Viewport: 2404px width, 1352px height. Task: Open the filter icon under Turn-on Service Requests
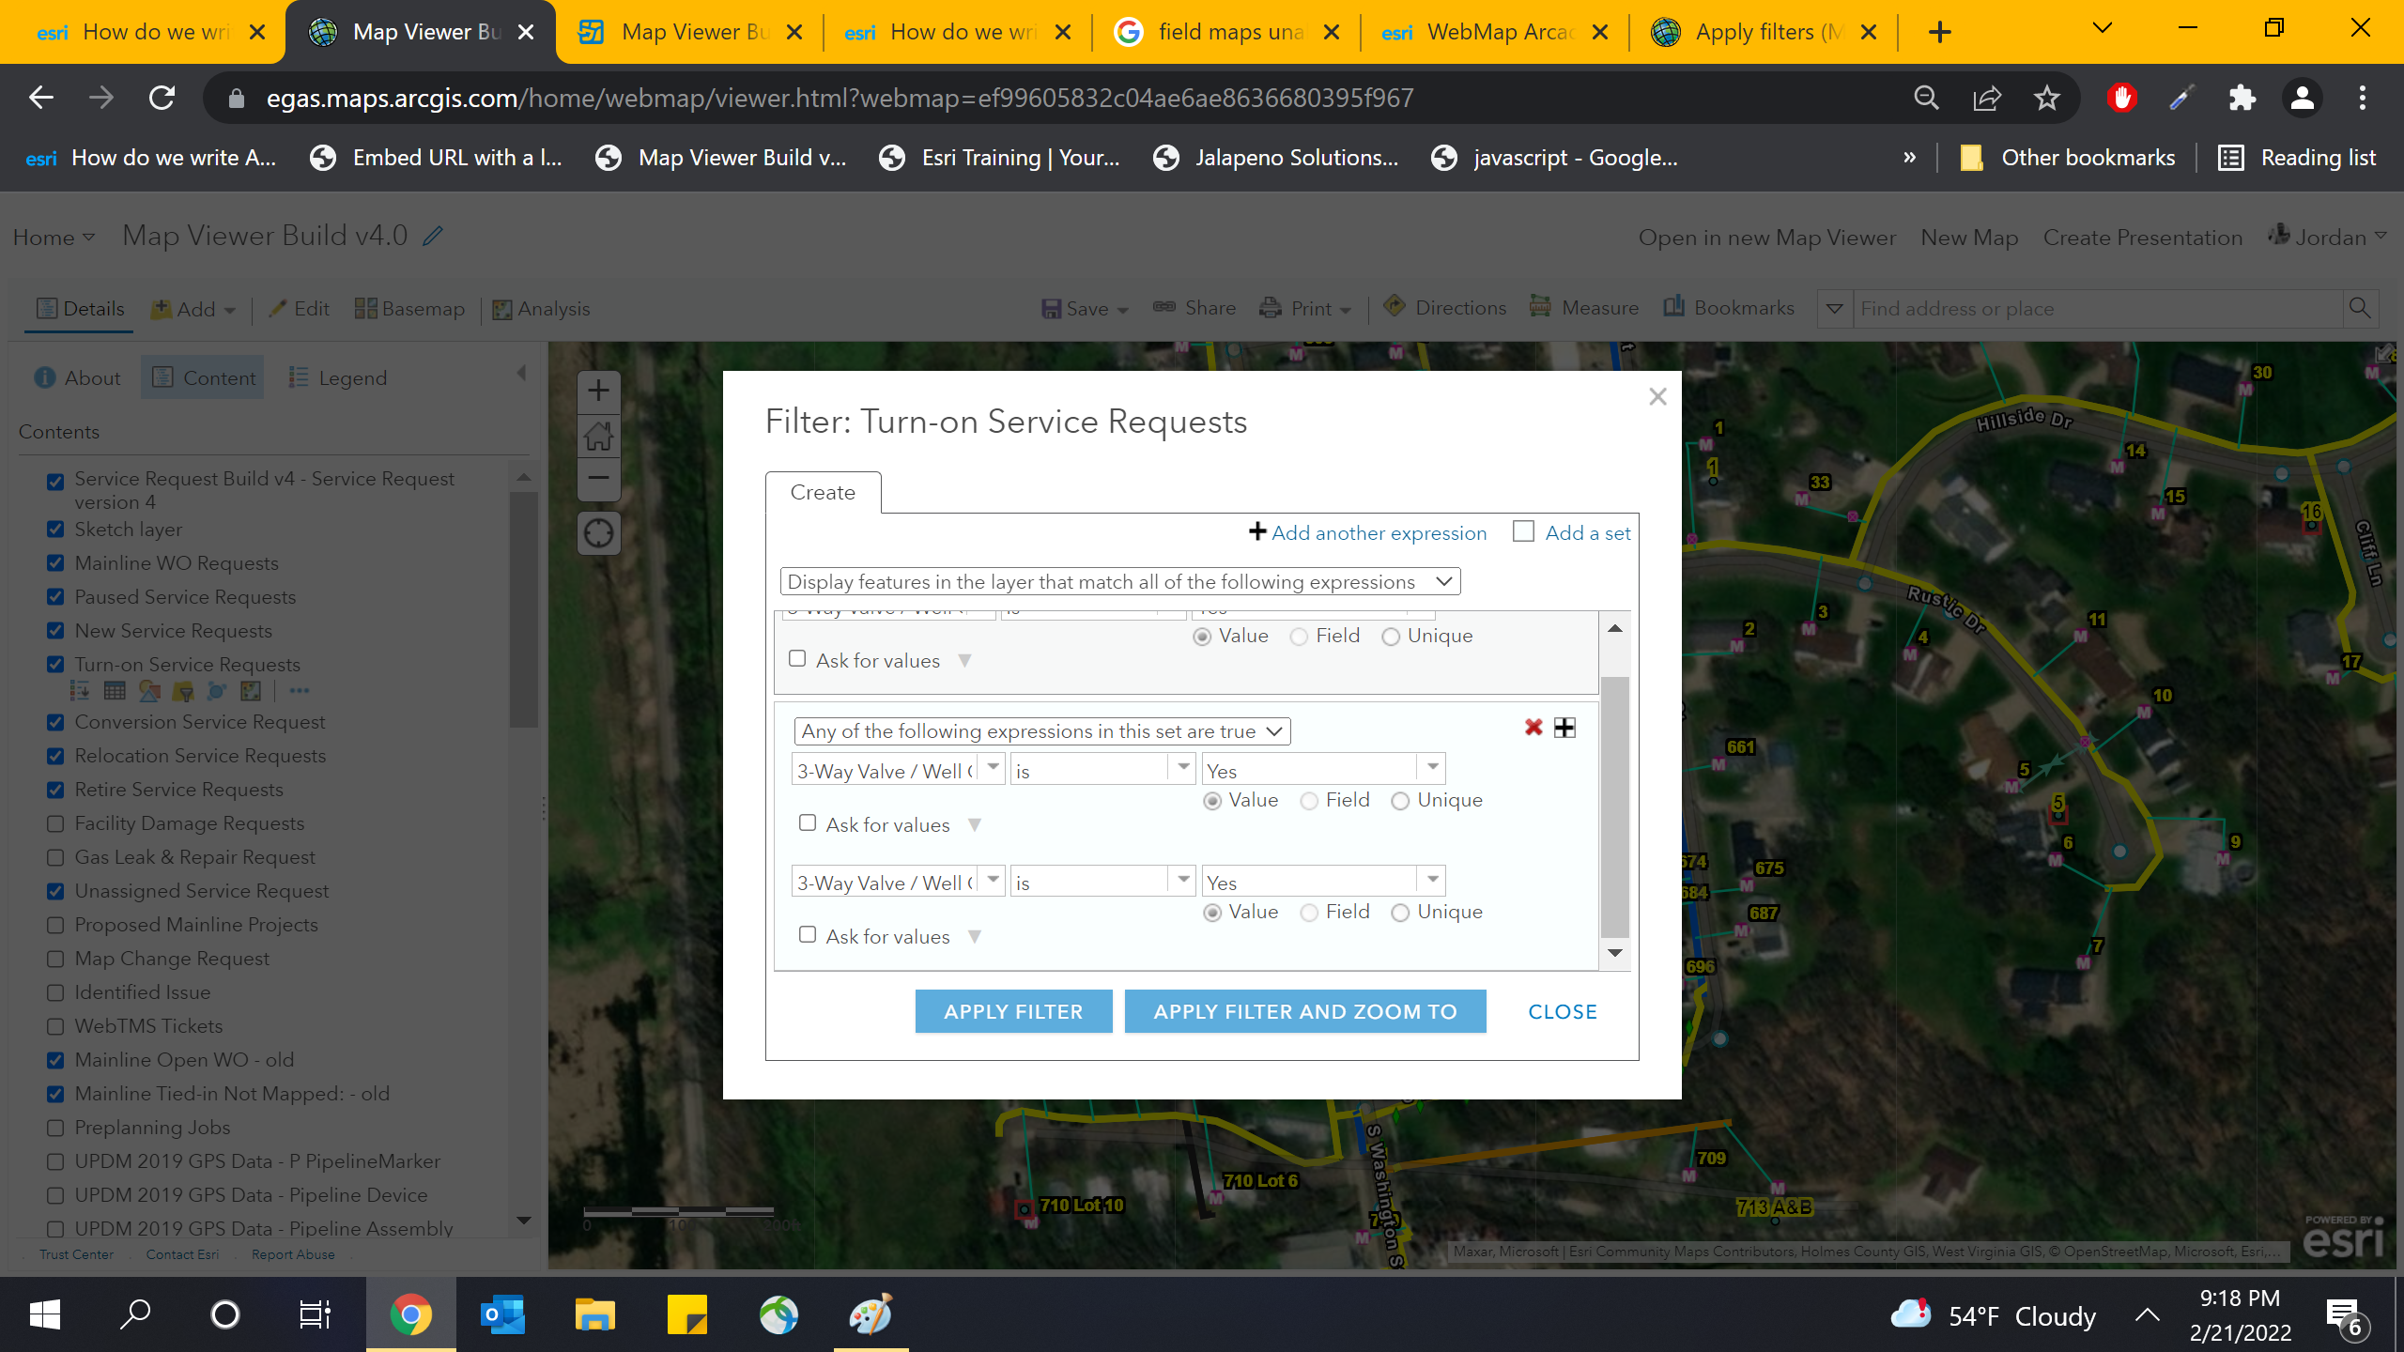click(182, 692)
